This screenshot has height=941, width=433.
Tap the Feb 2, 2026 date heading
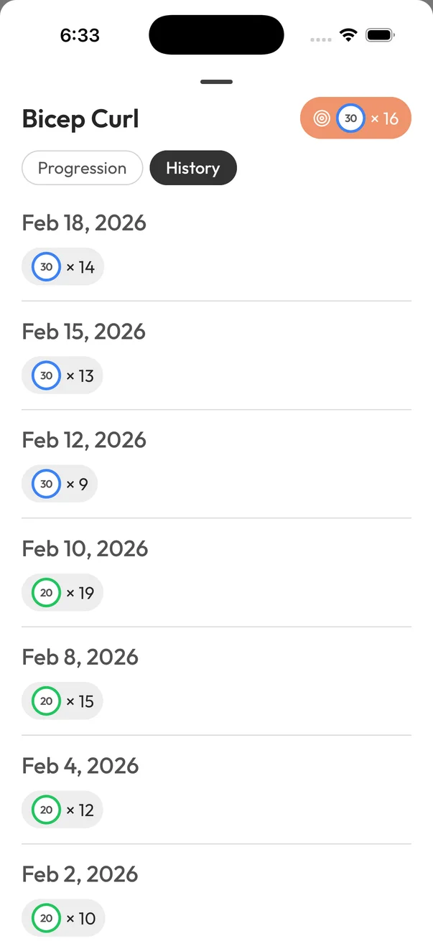[x=80, y=874]
